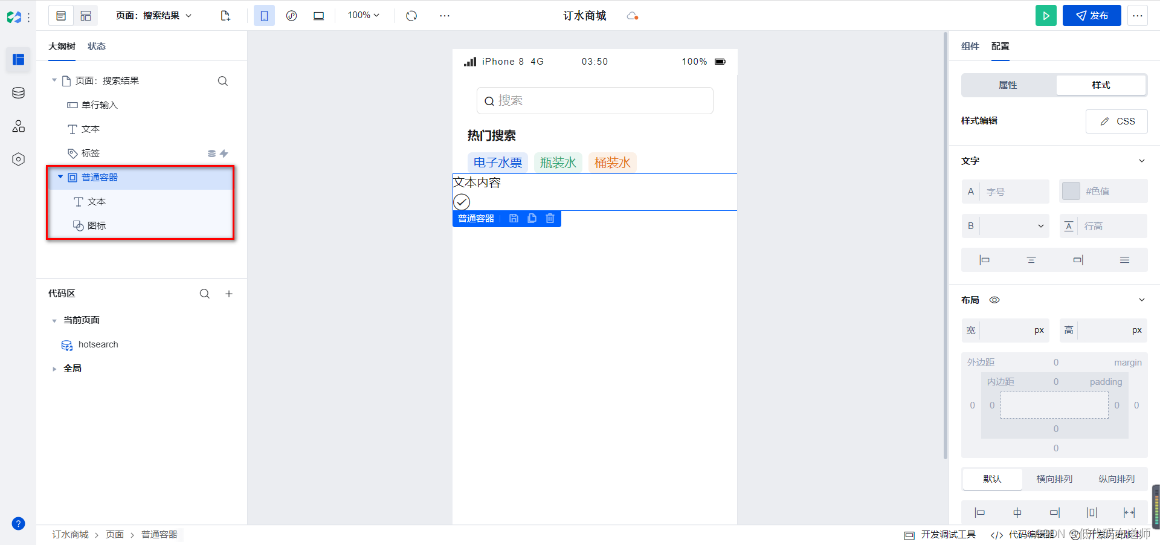
Task: Select mobile phone preview mode
Action: (x=264, y=16)
